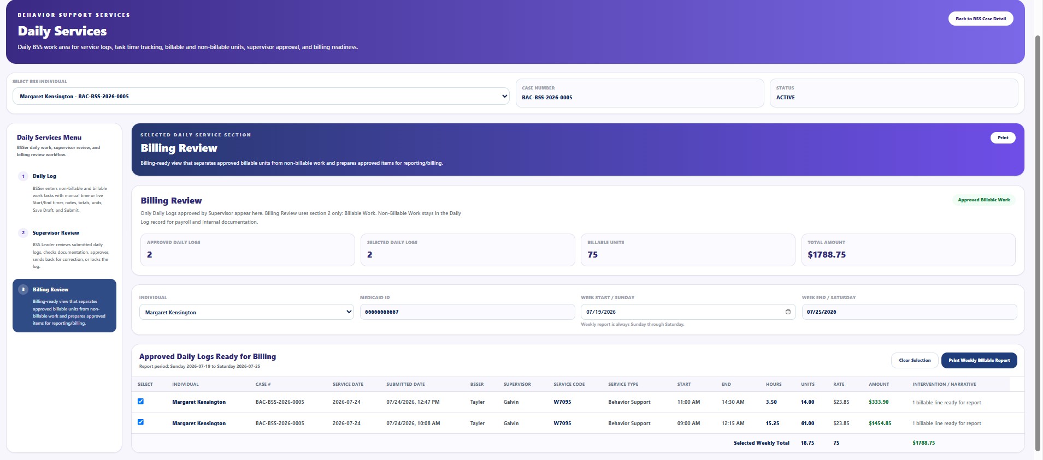Click the Case Number field BAC-BSS-2026-0005
The image size is (1043, 460).
tap(640, 93)
